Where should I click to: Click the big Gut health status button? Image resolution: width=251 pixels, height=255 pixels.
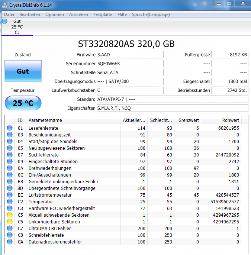[23, 71]
